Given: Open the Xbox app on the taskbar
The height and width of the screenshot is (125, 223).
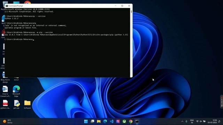Looking at the screenshot, I should (124, 122).
